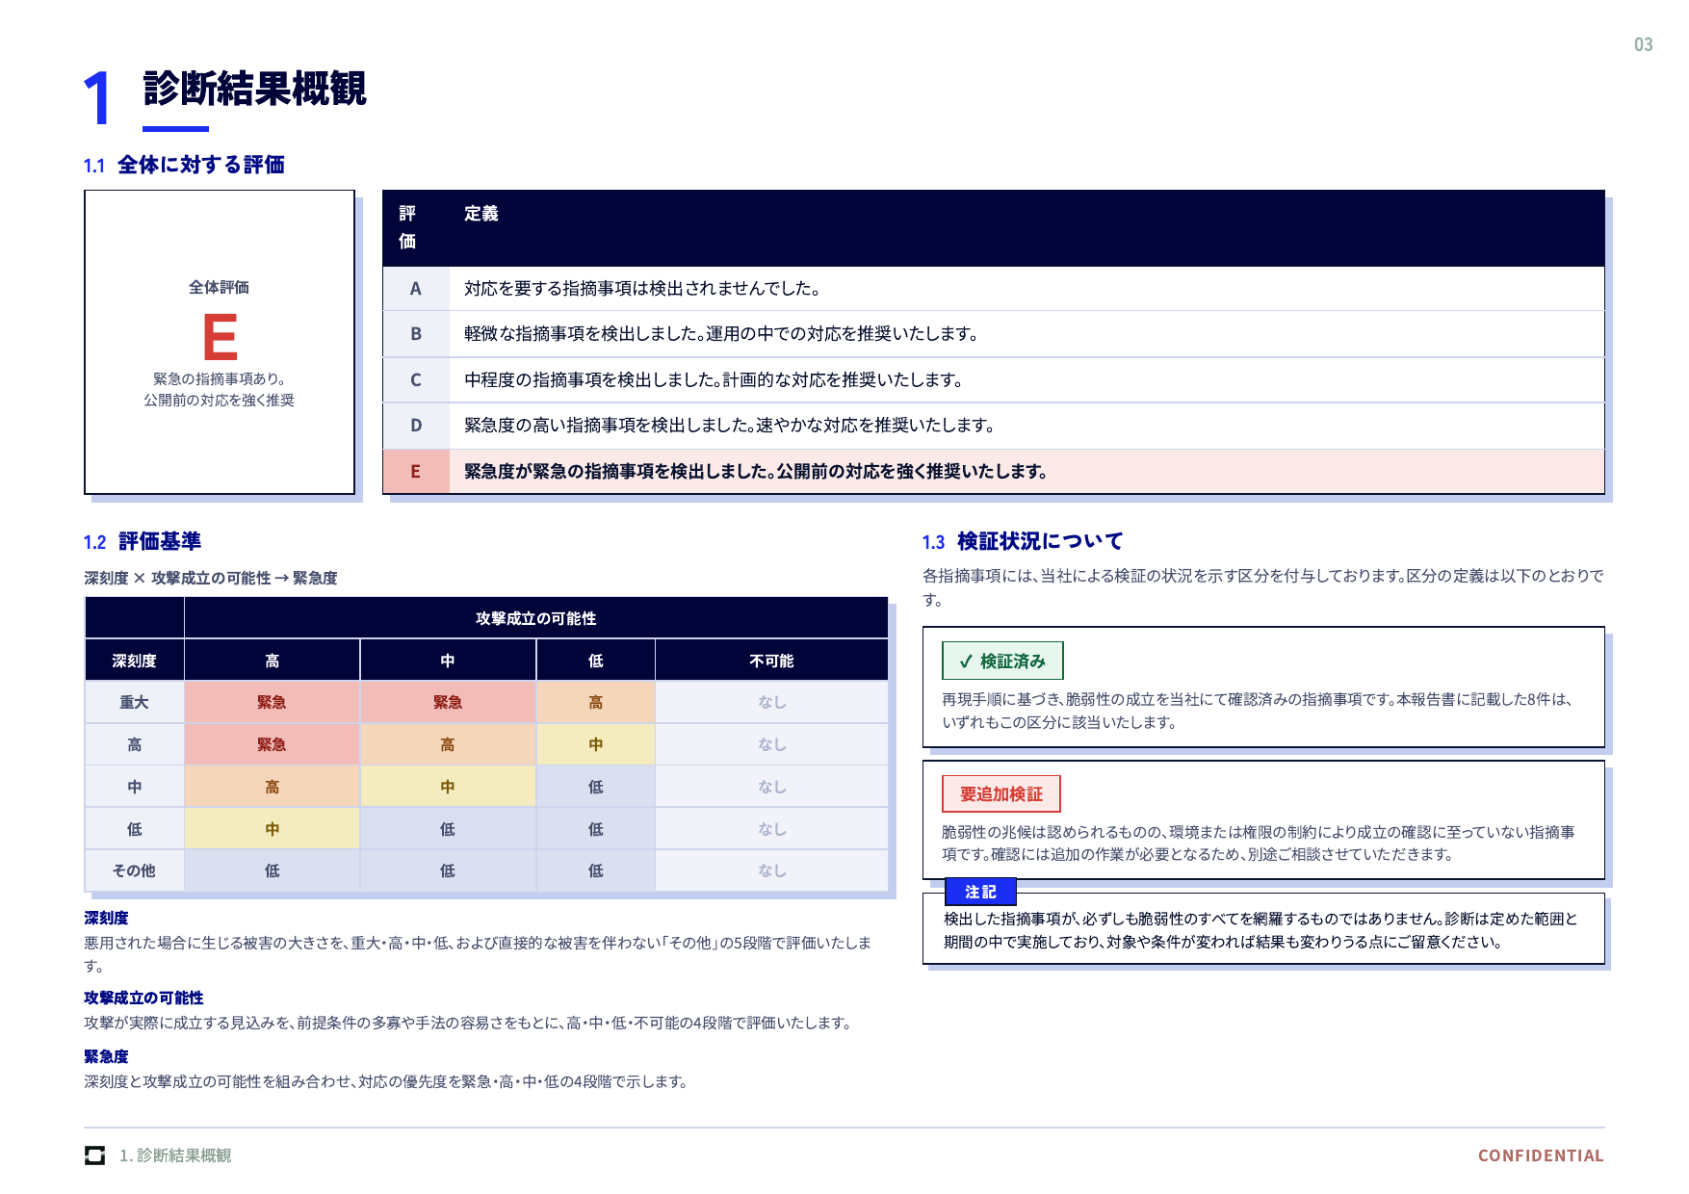
Task: Select the section heading 1.2 評価基準
Action: tap(143, 541)
